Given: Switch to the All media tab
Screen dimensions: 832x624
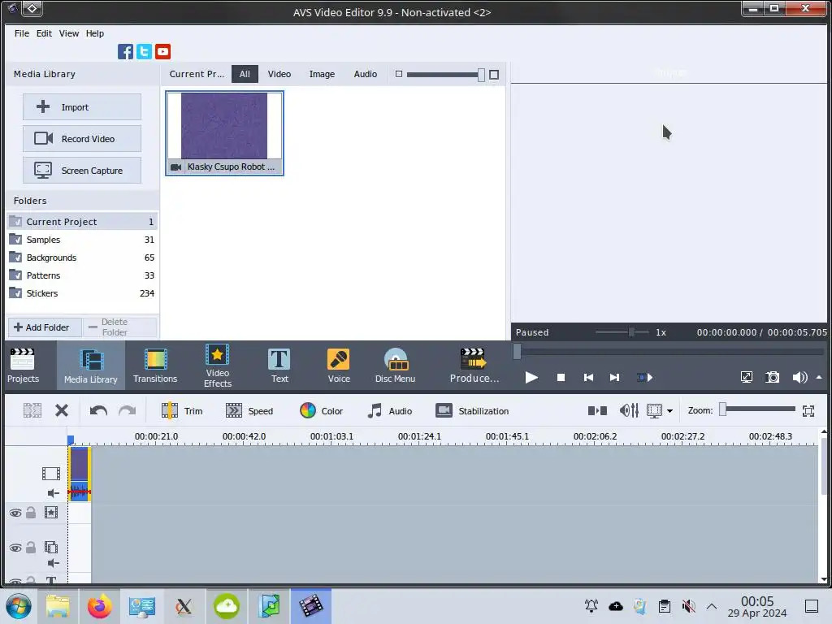Looking at the screenshot, I should pos(245,74).
